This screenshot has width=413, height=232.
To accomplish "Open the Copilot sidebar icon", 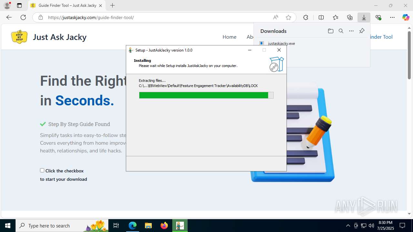I will (406, 17).
